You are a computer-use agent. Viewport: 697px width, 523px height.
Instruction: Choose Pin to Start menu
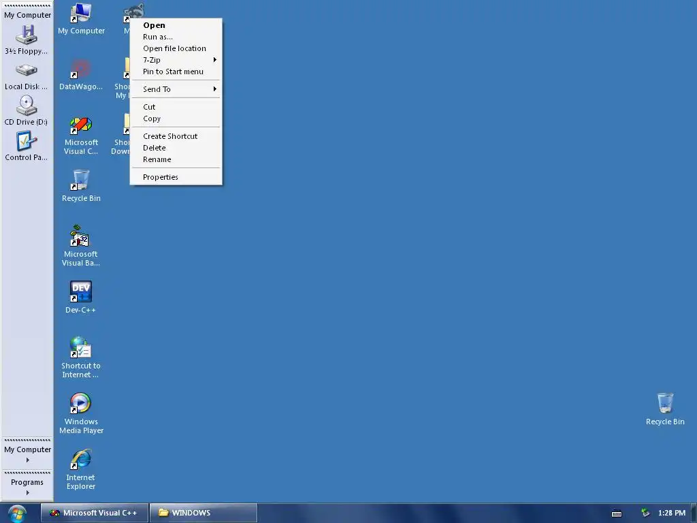176,72
